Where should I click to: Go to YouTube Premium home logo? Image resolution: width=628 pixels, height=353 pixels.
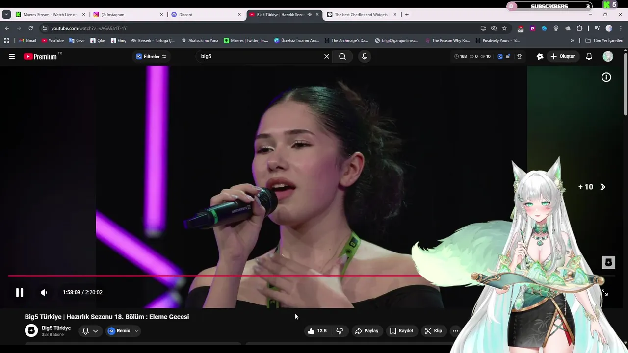(40, 56)
